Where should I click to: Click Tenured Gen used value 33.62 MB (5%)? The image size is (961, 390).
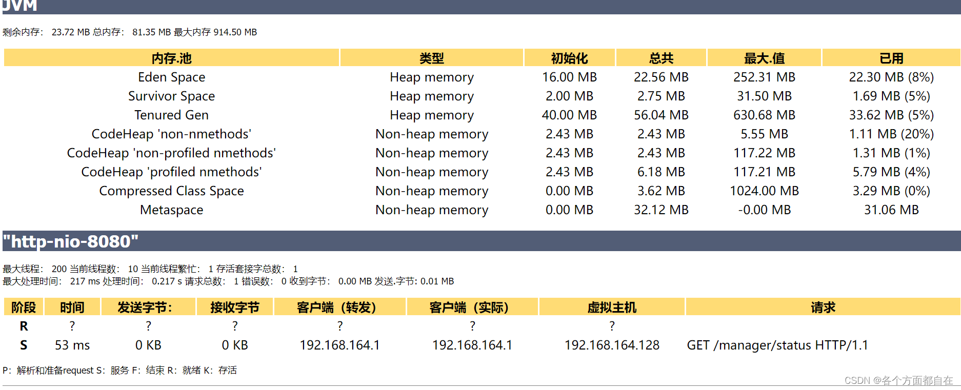click(x=891, y=115)
